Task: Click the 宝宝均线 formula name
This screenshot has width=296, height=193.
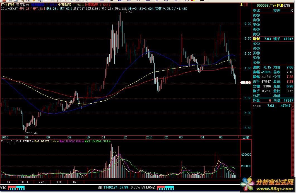Action: pyautogui.click(x=23, y=5)
